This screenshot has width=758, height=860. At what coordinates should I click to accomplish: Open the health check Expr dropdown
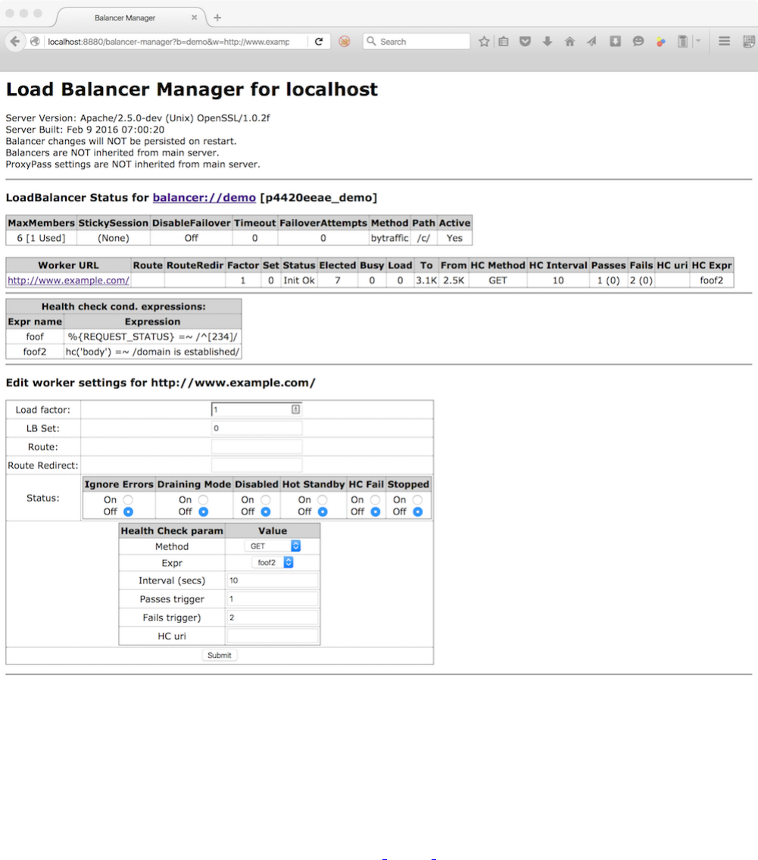(273, 563)
